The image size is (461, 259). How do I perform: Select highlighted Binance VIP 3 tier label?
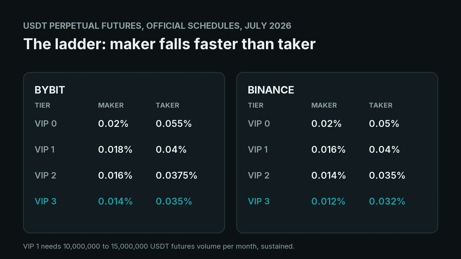pyautogui.click(x=259, y=201)
